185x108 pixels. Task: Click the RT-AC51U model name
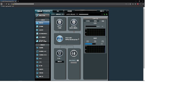pos(47,11)
